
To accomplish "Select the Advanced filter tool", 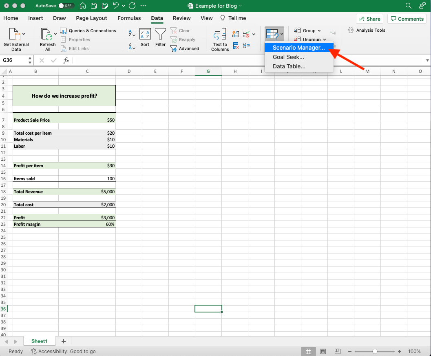I will [x=186, y=48].
